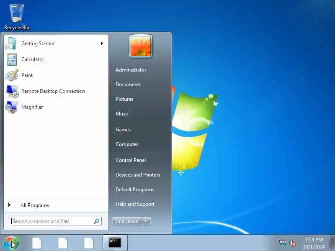Start Magnifier using its icon
Viewport: 335px width, 251px height.
tap(12, 107)
